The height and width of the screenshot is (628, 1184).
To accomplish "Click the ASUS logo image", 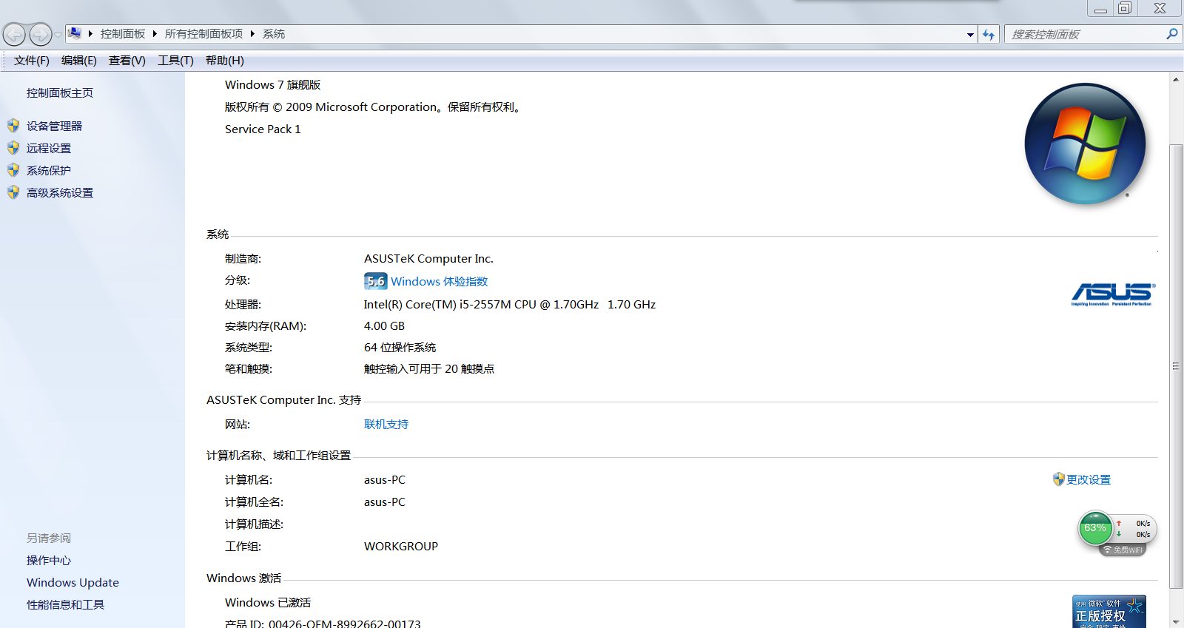I will (1112, 294).
